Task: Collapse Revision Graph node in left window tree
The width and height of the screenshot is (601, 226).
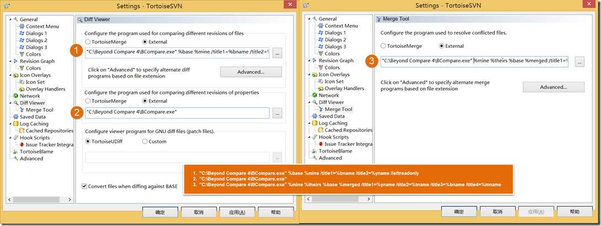Action: tap(10, 61)
